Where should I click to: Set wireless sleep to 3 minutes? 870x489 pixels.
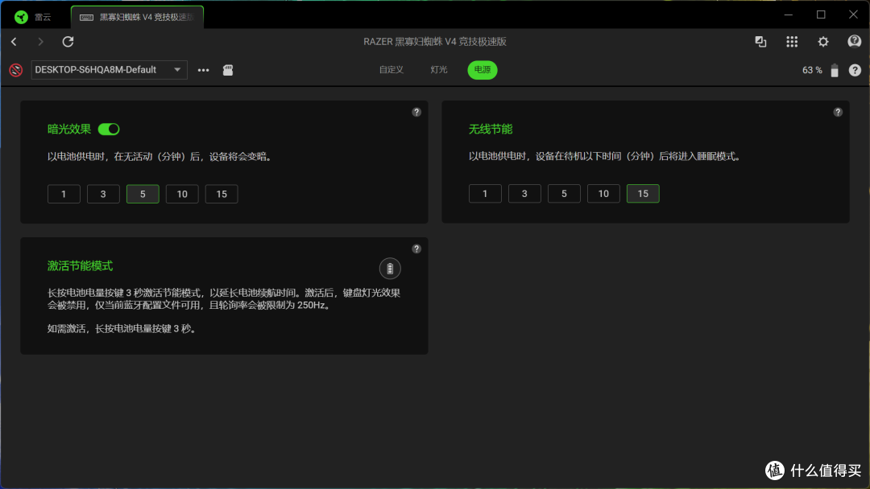pos(524,193)
